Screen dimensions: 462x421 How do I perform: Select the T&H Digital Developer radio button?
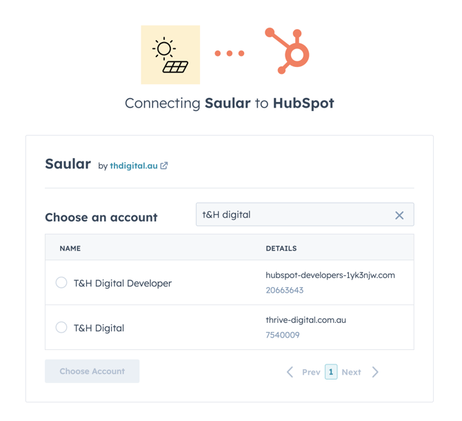(x=61, y=282)
